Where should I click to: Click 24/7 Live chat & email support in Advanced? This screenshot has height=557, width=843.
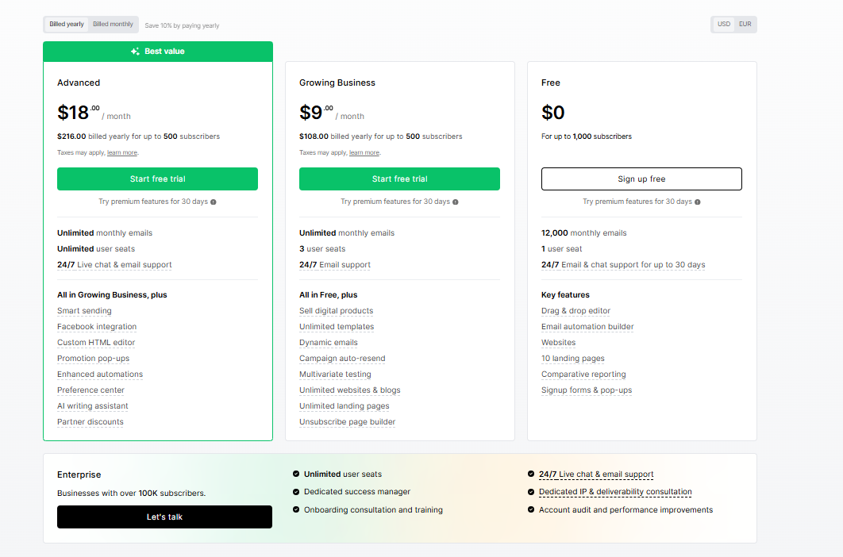point(114,264)
